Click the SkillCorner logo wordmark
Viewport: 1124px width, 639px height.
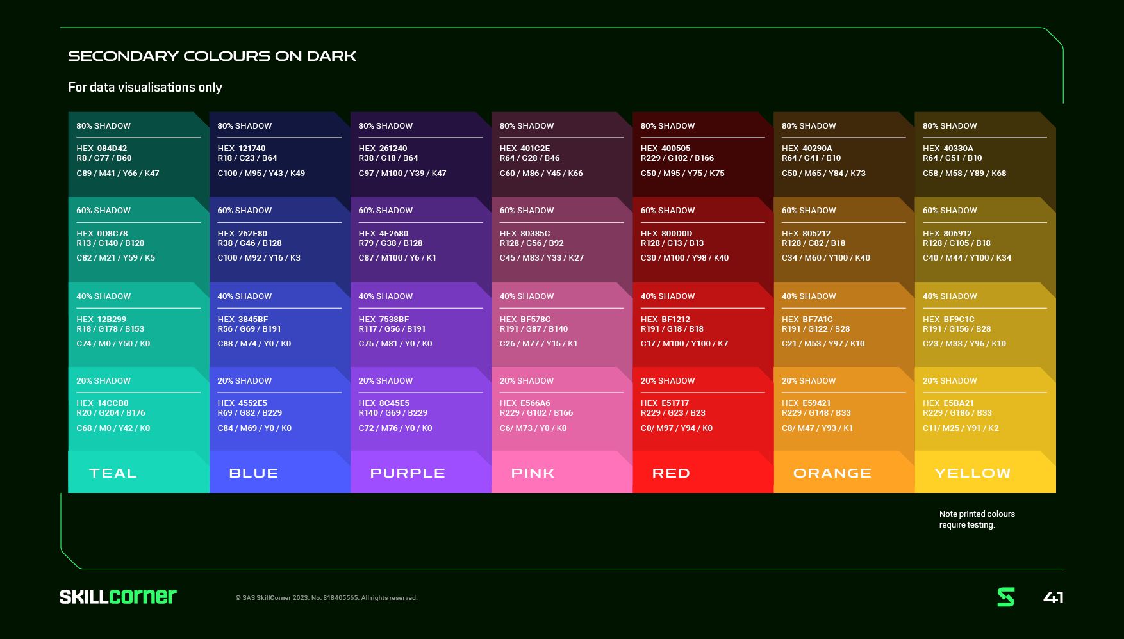pyautogui.click(x=118, y=597)
